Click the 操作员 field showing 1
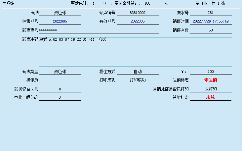This screenshot has height=151, width=242. (x=60, y=80)
